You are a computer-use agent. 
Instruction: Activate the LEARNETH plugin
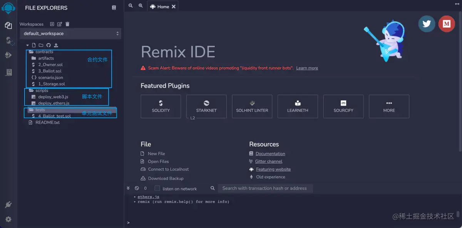click(298, 107)
